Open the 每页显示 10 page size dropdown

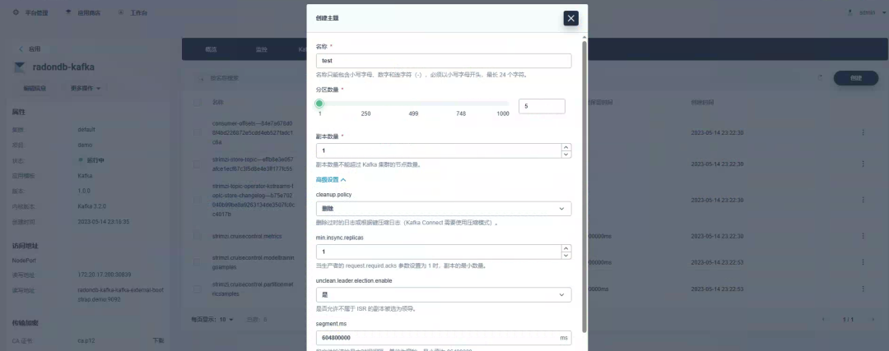[x=212, y=320]
